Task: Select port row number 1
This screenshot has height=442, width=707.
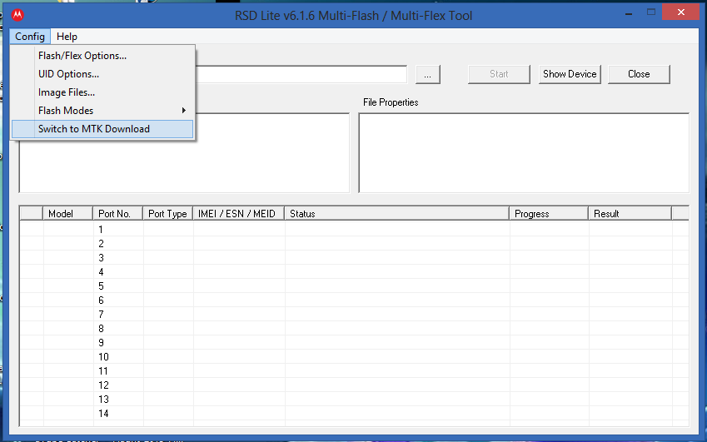Action: (x=354, y=230)
